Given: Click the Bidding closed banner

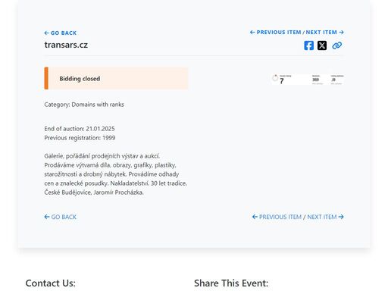Looking at the screenshot, I should pyautogui.click(x=116, y=78).
